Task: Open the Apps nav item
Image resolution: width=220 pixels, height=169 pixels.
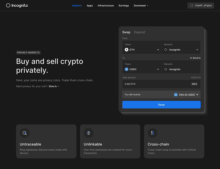Action: (90, 6)
